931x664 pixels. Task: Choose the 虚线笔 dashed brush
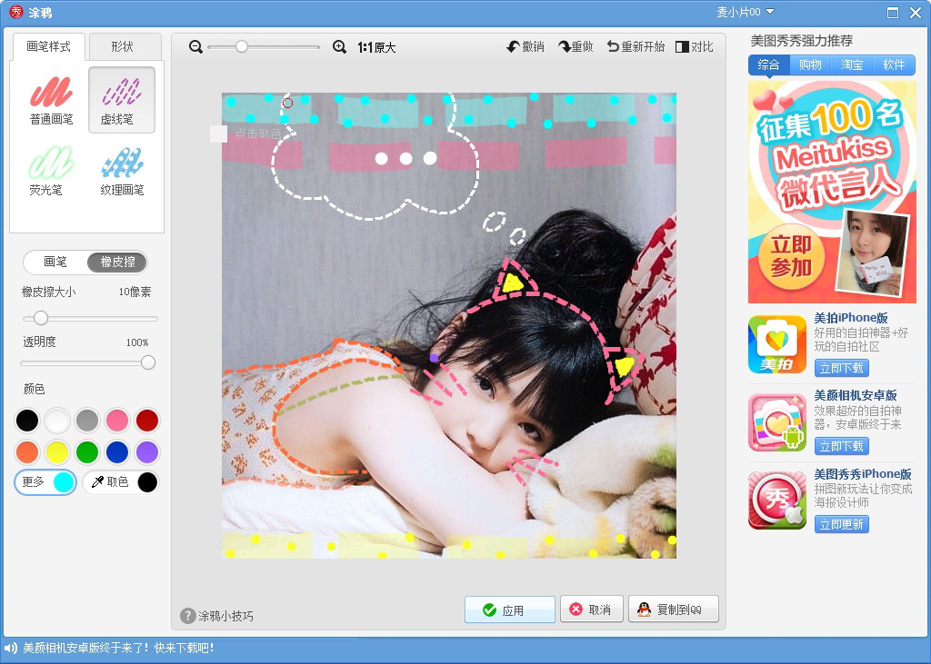point(122,100)
